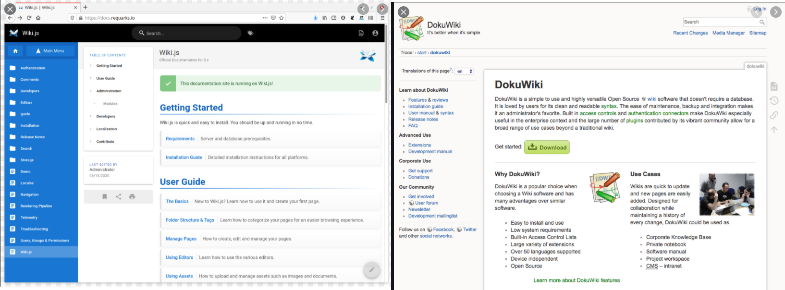
Task: Open the Authentication folder in sidebar
Action: [x=33, y=68]
